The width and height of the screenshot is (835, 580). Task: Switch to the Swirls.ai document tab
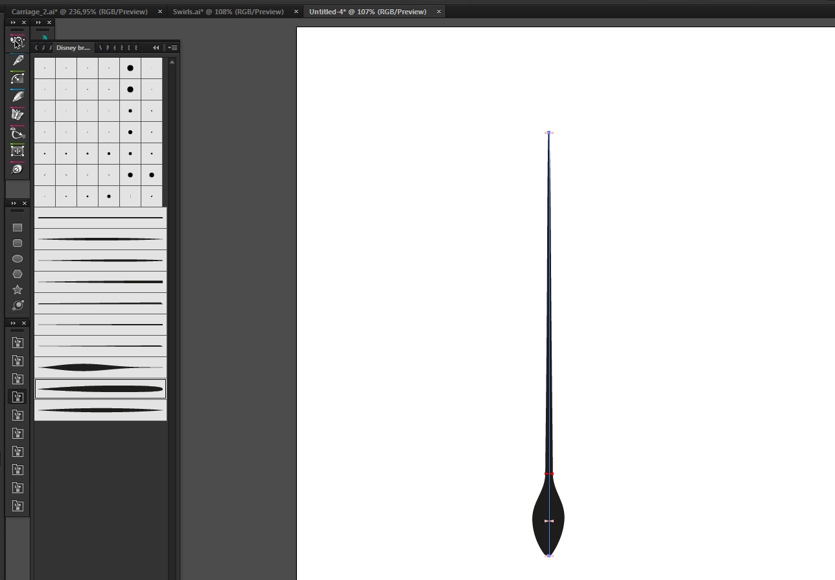[x=228, y=12]
